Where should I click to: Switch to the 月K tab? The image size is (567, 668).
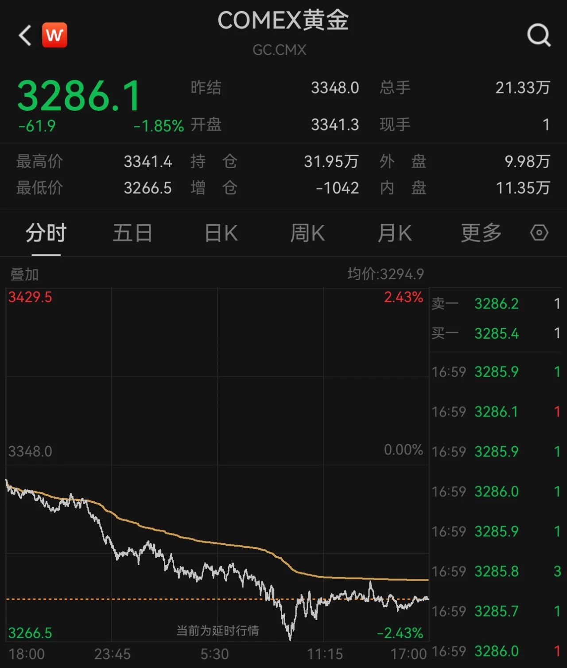pos(394,233)
